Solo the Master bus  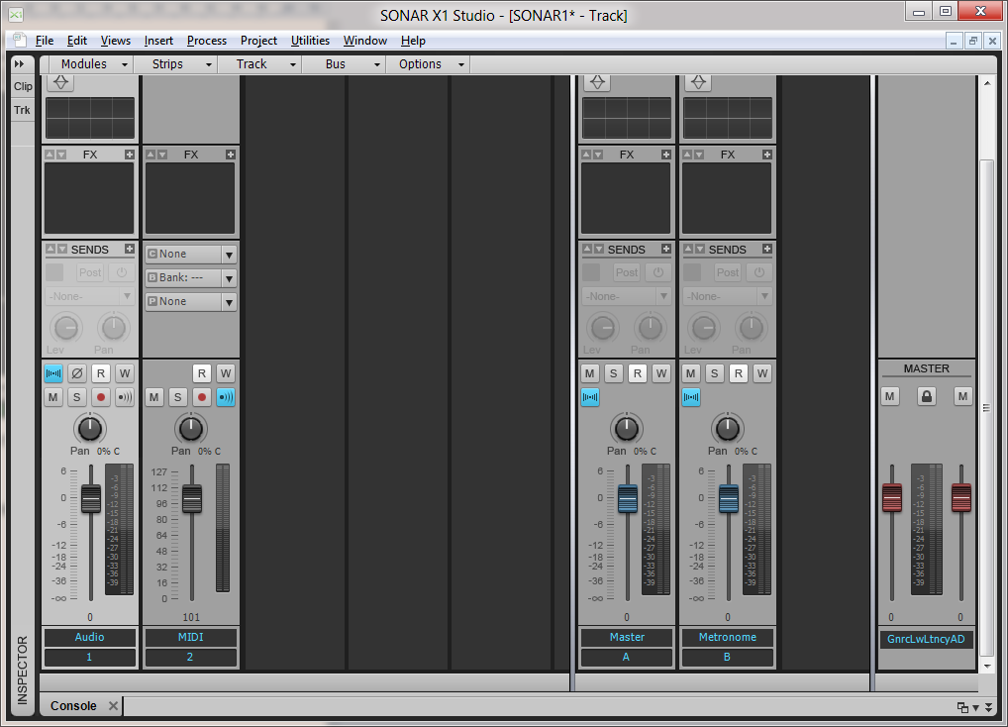tap(614, 373)
